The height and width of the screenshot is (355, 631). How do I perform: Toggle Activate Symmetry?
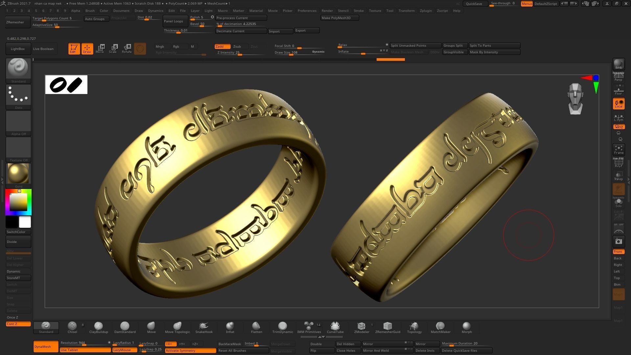point(190,351)
